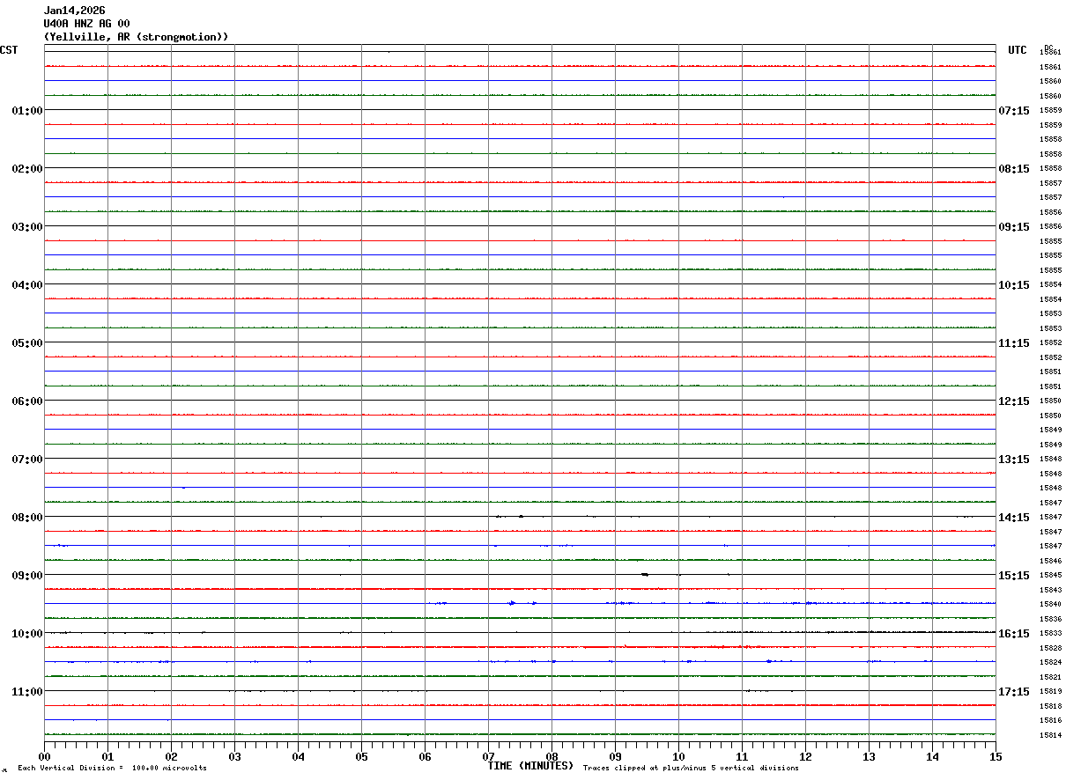
Task: Click the 12:15 UTC time label
Action: (1014, 401)
